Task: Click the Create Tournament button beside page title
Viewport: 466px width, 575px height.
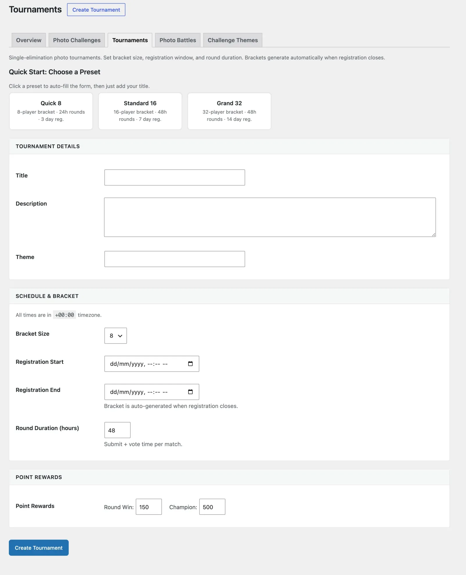Action: (x=96, y=10)
